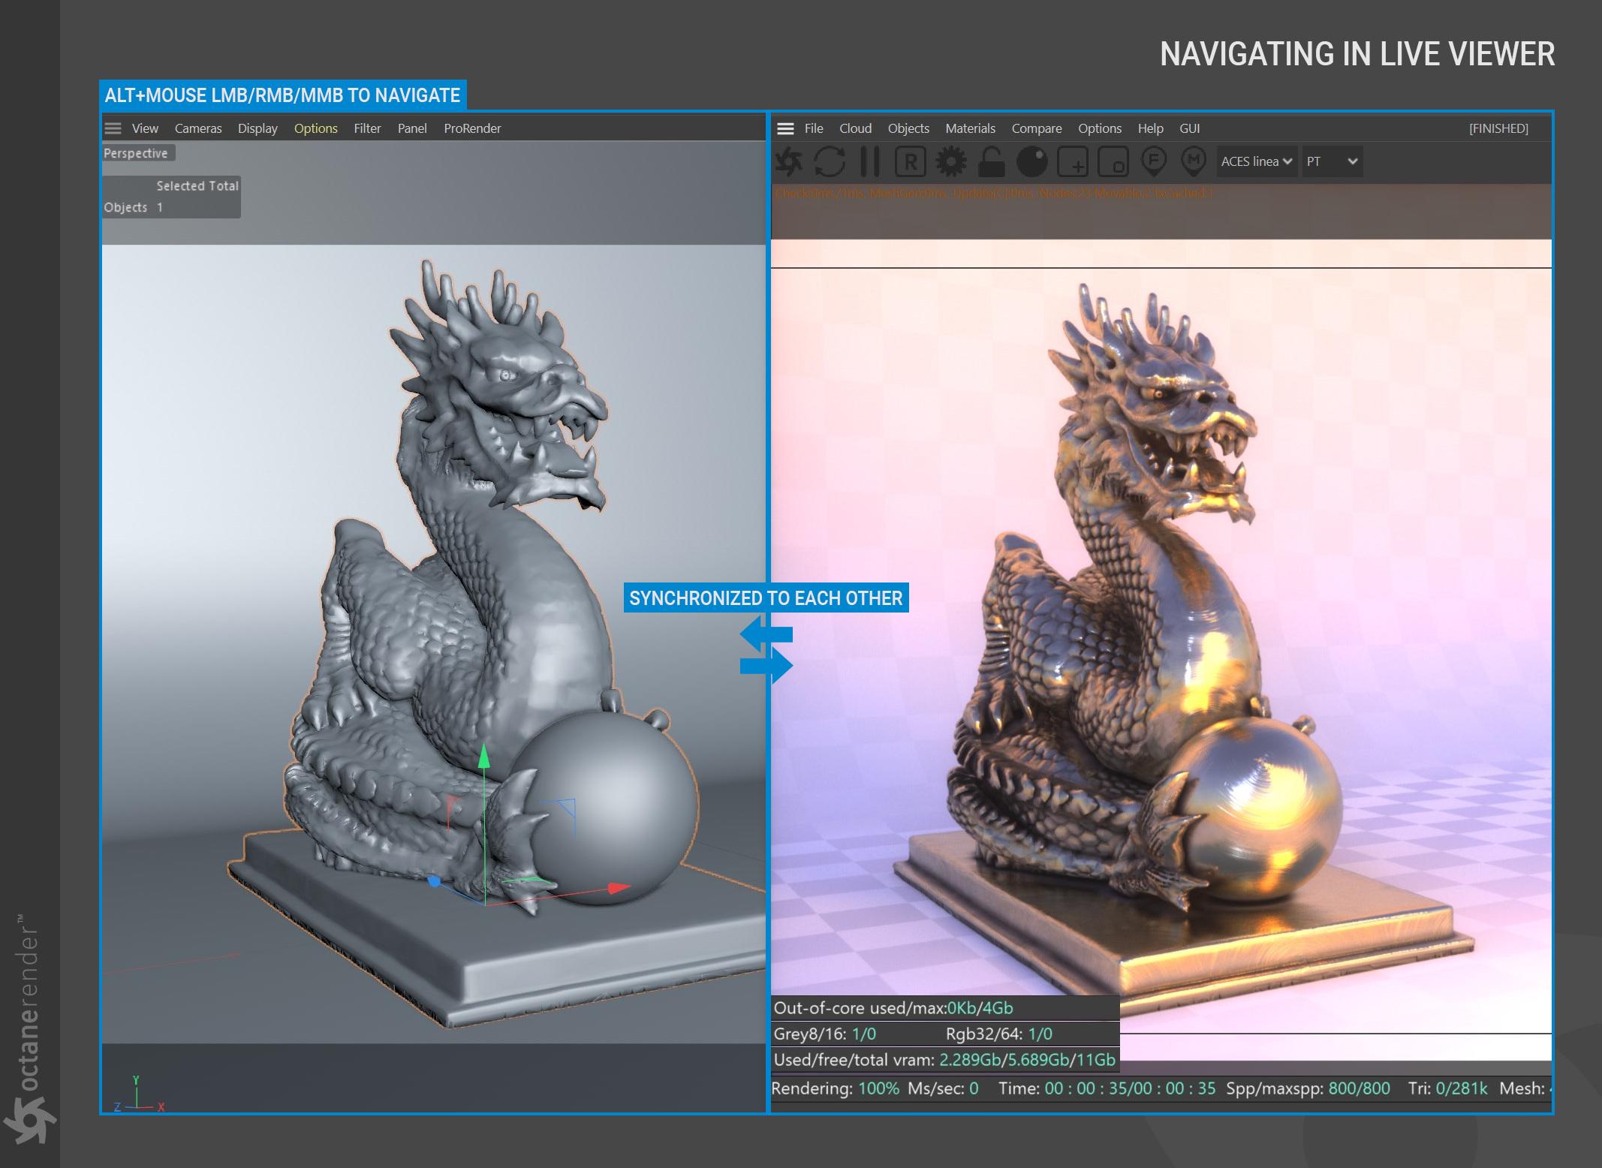This screenshot has height=1168, width=1602.
Task: Open the PT render kernel dropdown
Action: 1332,161
